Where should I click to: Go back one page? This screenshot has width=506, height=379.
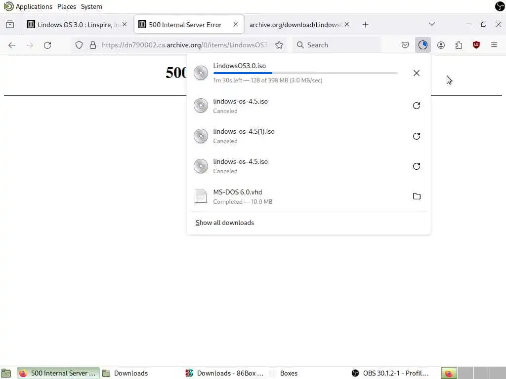click(12, 45)
